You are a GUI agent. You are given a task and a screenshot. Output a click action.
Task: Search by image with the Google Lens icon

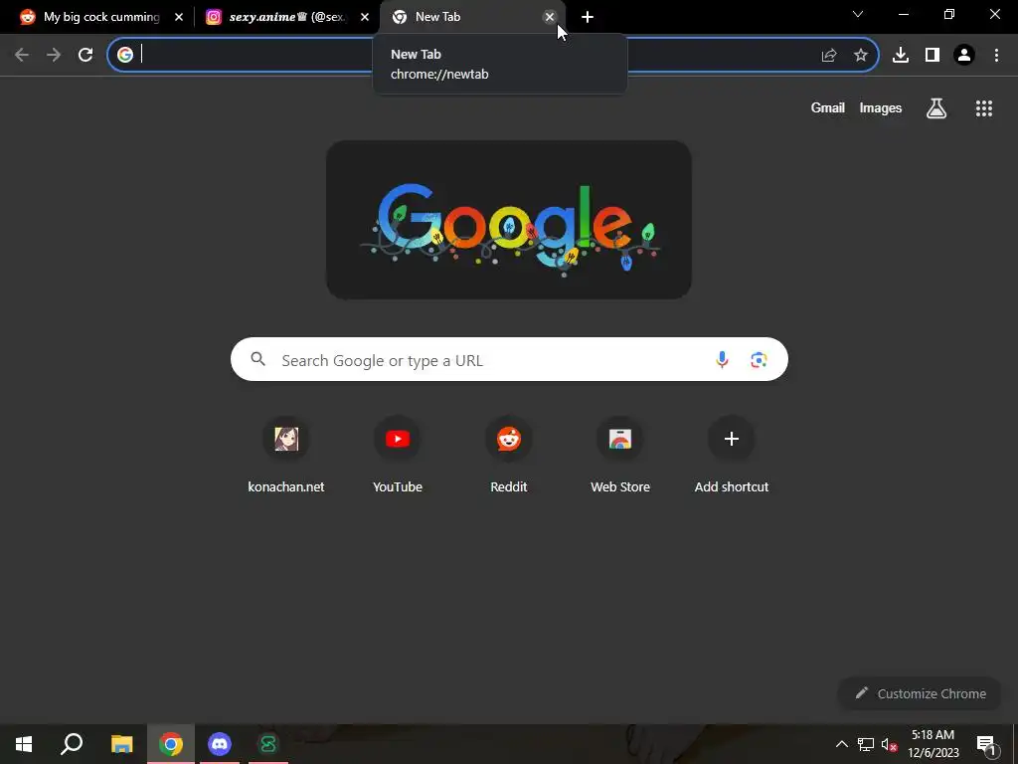click(x=759, y=359)
